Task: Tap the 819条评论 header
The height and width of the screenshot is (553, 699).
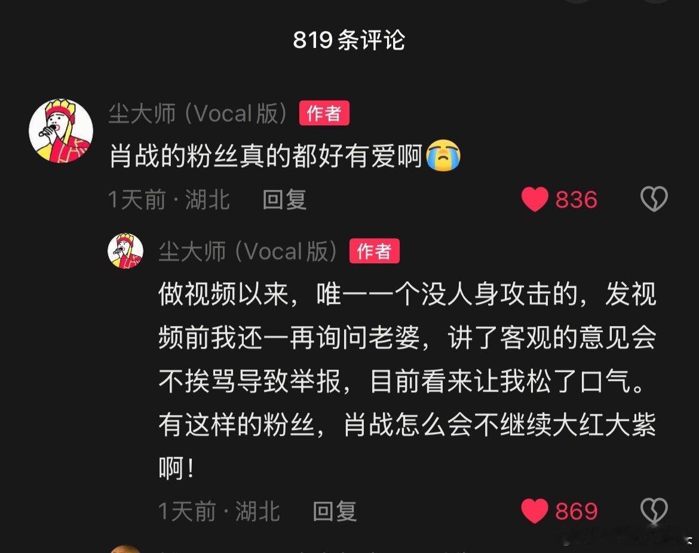Action: point(349,40)
